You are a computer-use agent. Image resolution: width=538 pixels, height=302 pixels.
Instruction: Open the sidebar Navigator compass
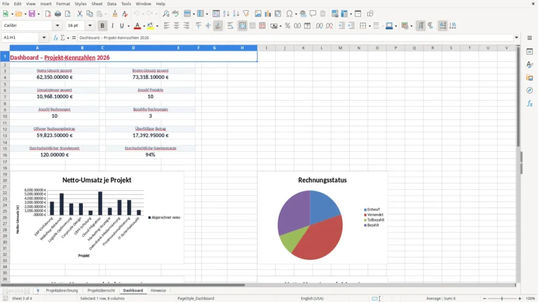[x=530, y=90]
